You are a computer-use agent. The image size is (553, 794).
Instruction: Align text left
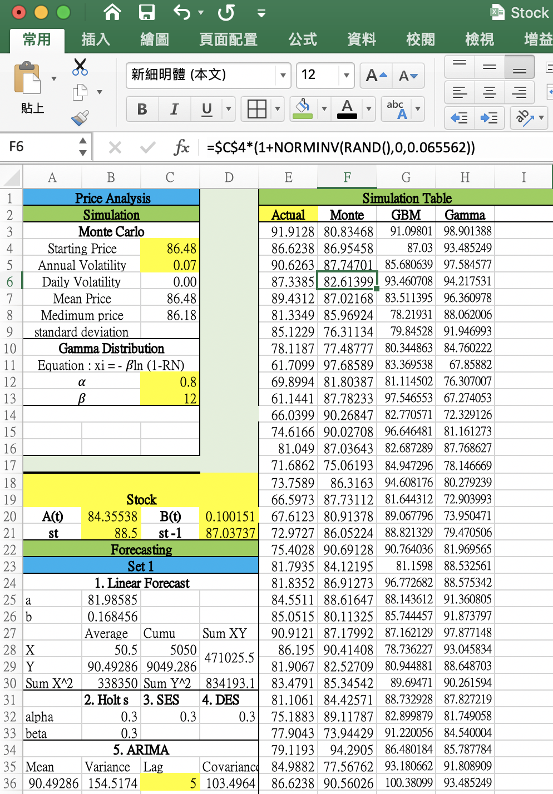pos(460,92)
